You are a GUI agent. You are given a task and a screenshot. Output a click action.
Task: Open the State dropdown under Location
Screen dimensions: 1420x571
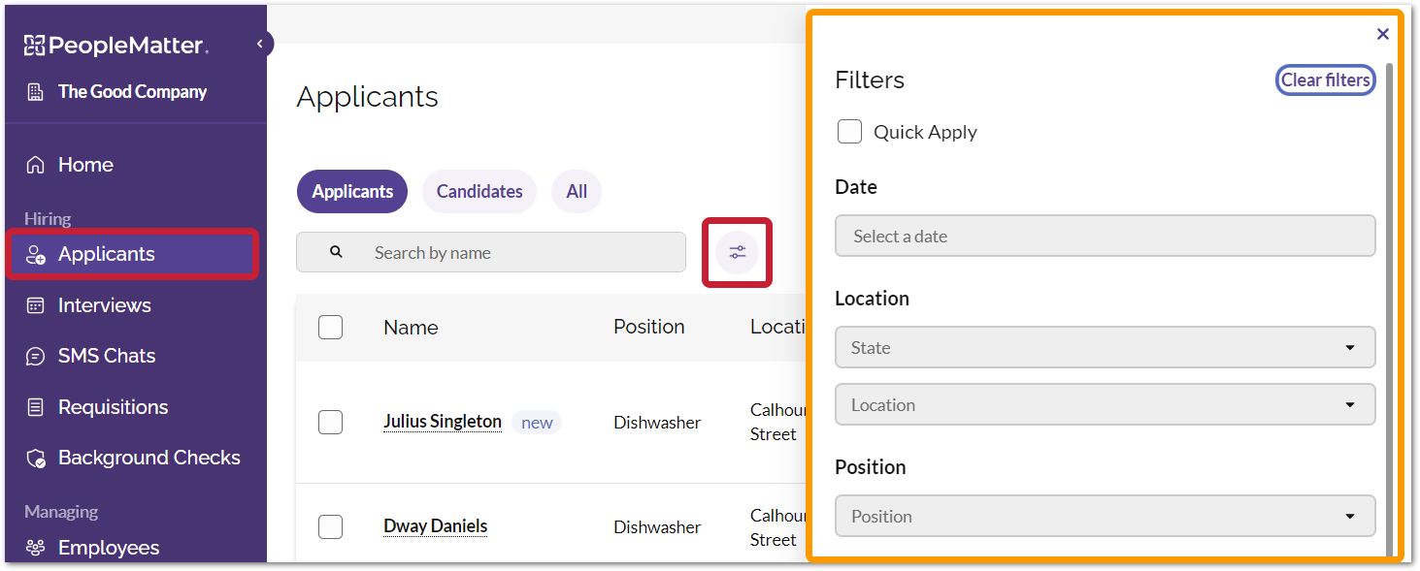[1105, 347]
